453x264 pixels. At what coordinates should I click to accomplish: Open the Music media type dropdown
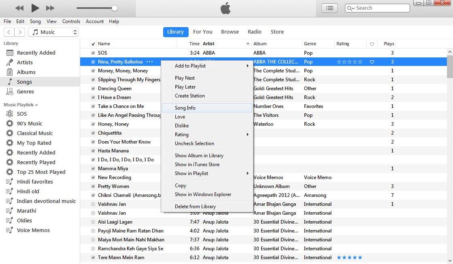tap(53, 32)
